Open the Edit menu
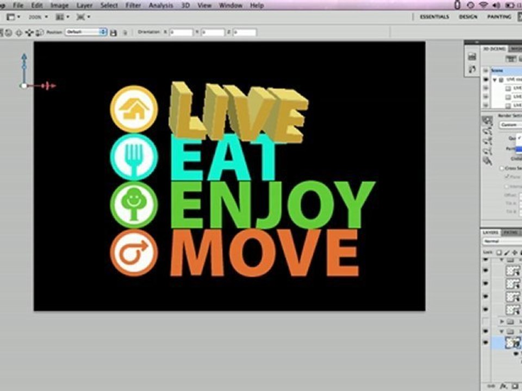The width and height of the screenshot is (522, 391). (36, 5)
